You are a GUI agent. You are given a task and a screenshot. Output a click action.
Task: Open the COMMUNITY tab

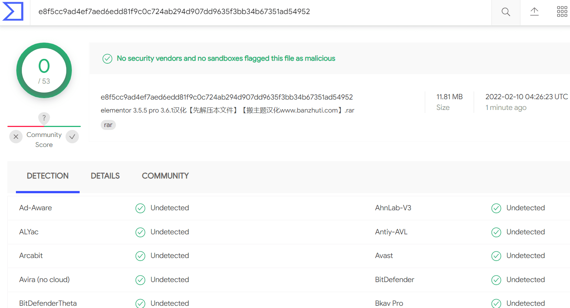point(165,176)
